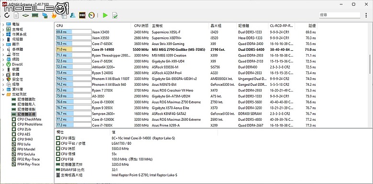Image resolution: width=373 pixels, height=184 pixels.
Task: Open CPU ZLib benchmark
Action: [24, 129]
